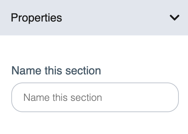
Task: Click the Properties panel header bar
Action: point(94,18)
